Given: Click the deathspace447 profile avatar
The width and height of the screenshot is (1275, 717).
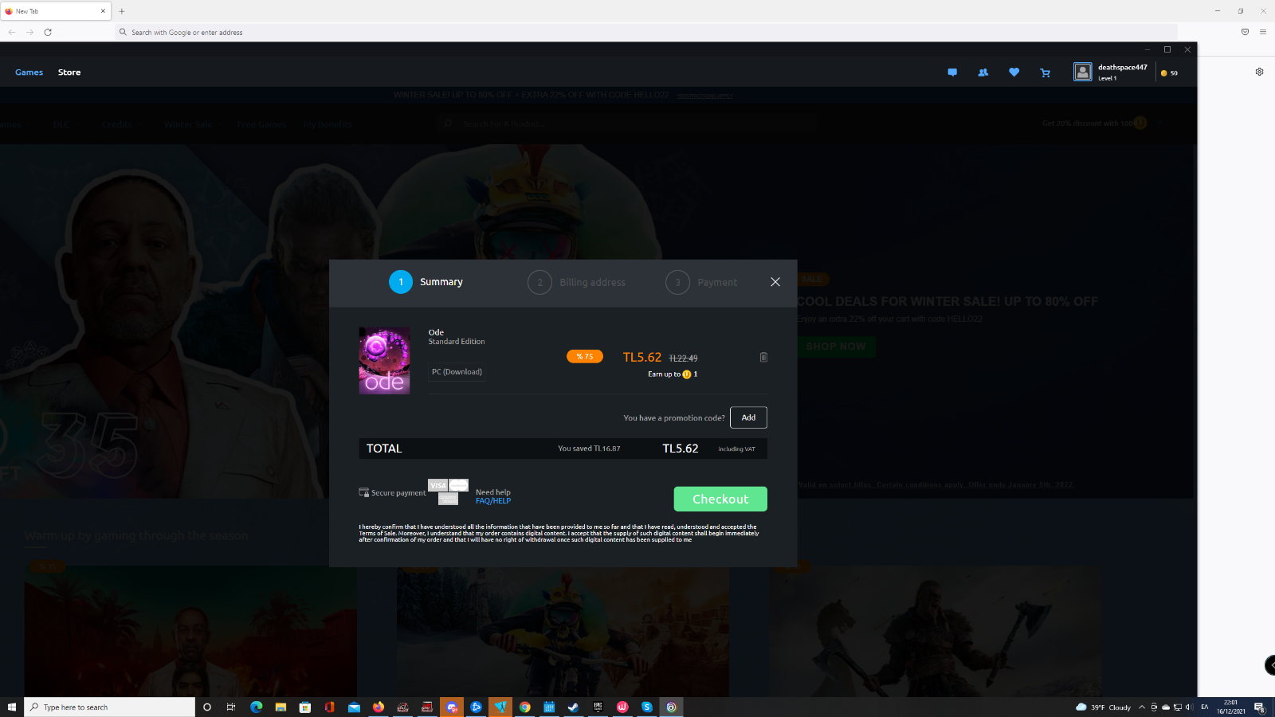Looking at the screenshot, I should 1083,72.
